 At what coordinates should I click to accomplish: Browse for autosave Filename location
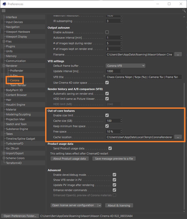[178, 54]
